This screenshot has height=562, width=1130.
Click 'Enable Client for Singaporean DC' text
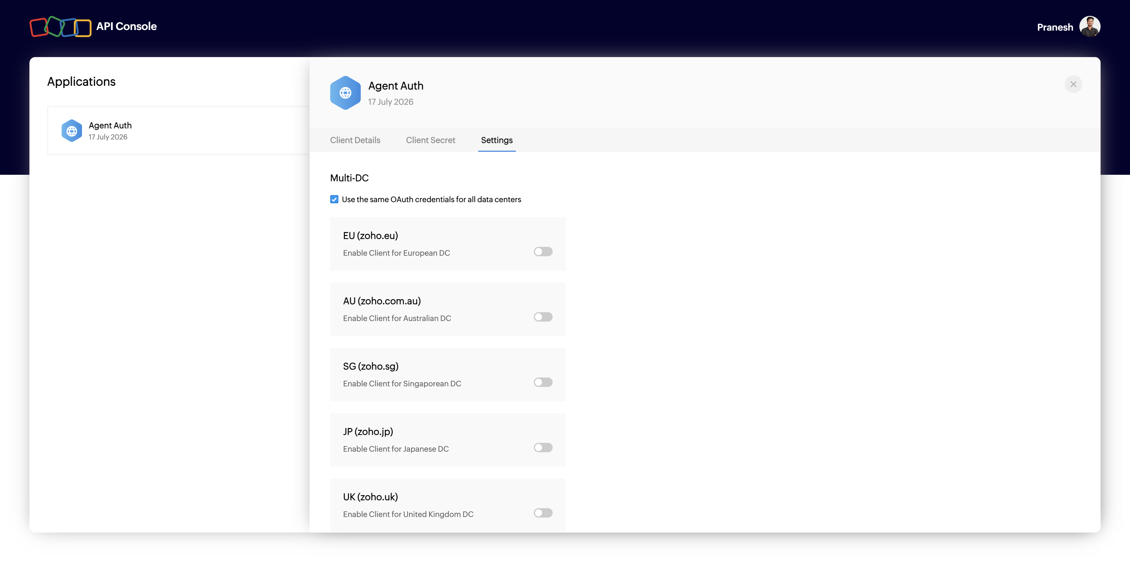402,383
